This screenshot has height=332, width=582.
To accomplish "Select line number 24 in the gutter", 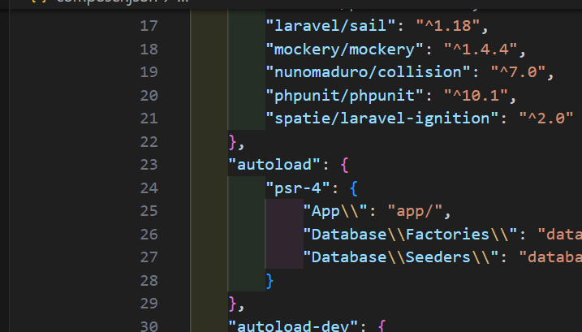I will click(x=149, y=188).
